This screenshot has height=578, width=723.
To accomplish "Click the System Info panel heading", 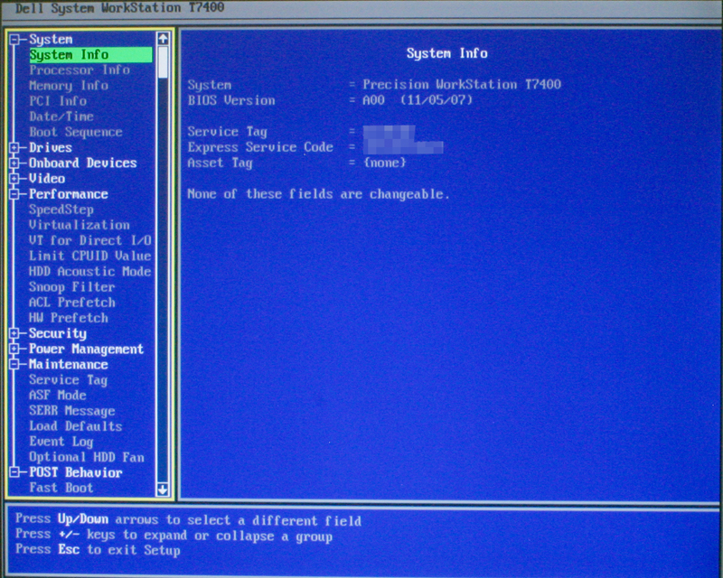I will 446,53.
